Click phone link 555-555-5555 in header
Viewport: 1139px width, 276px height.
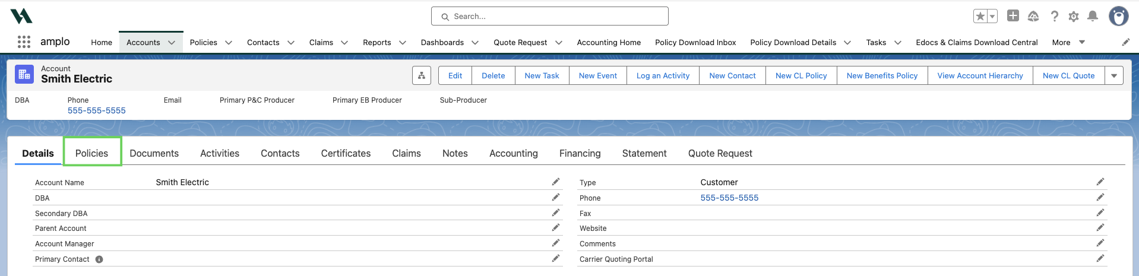tap(97, 110)
